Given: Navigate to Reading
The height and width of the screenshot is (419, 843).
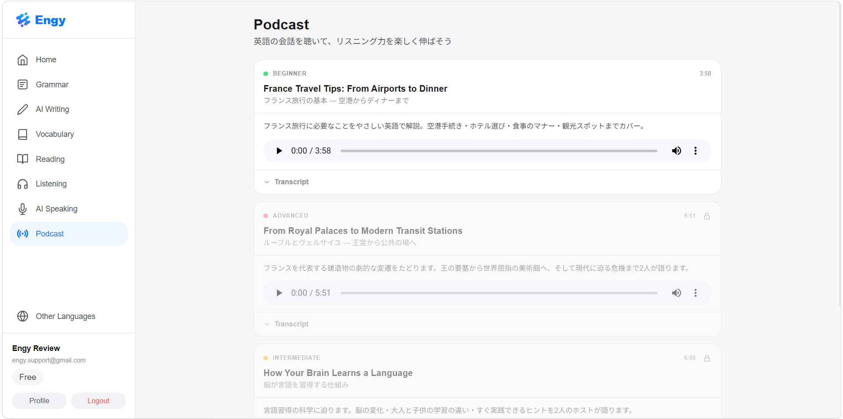Looking at the screenshot, I should pos(69,159).
